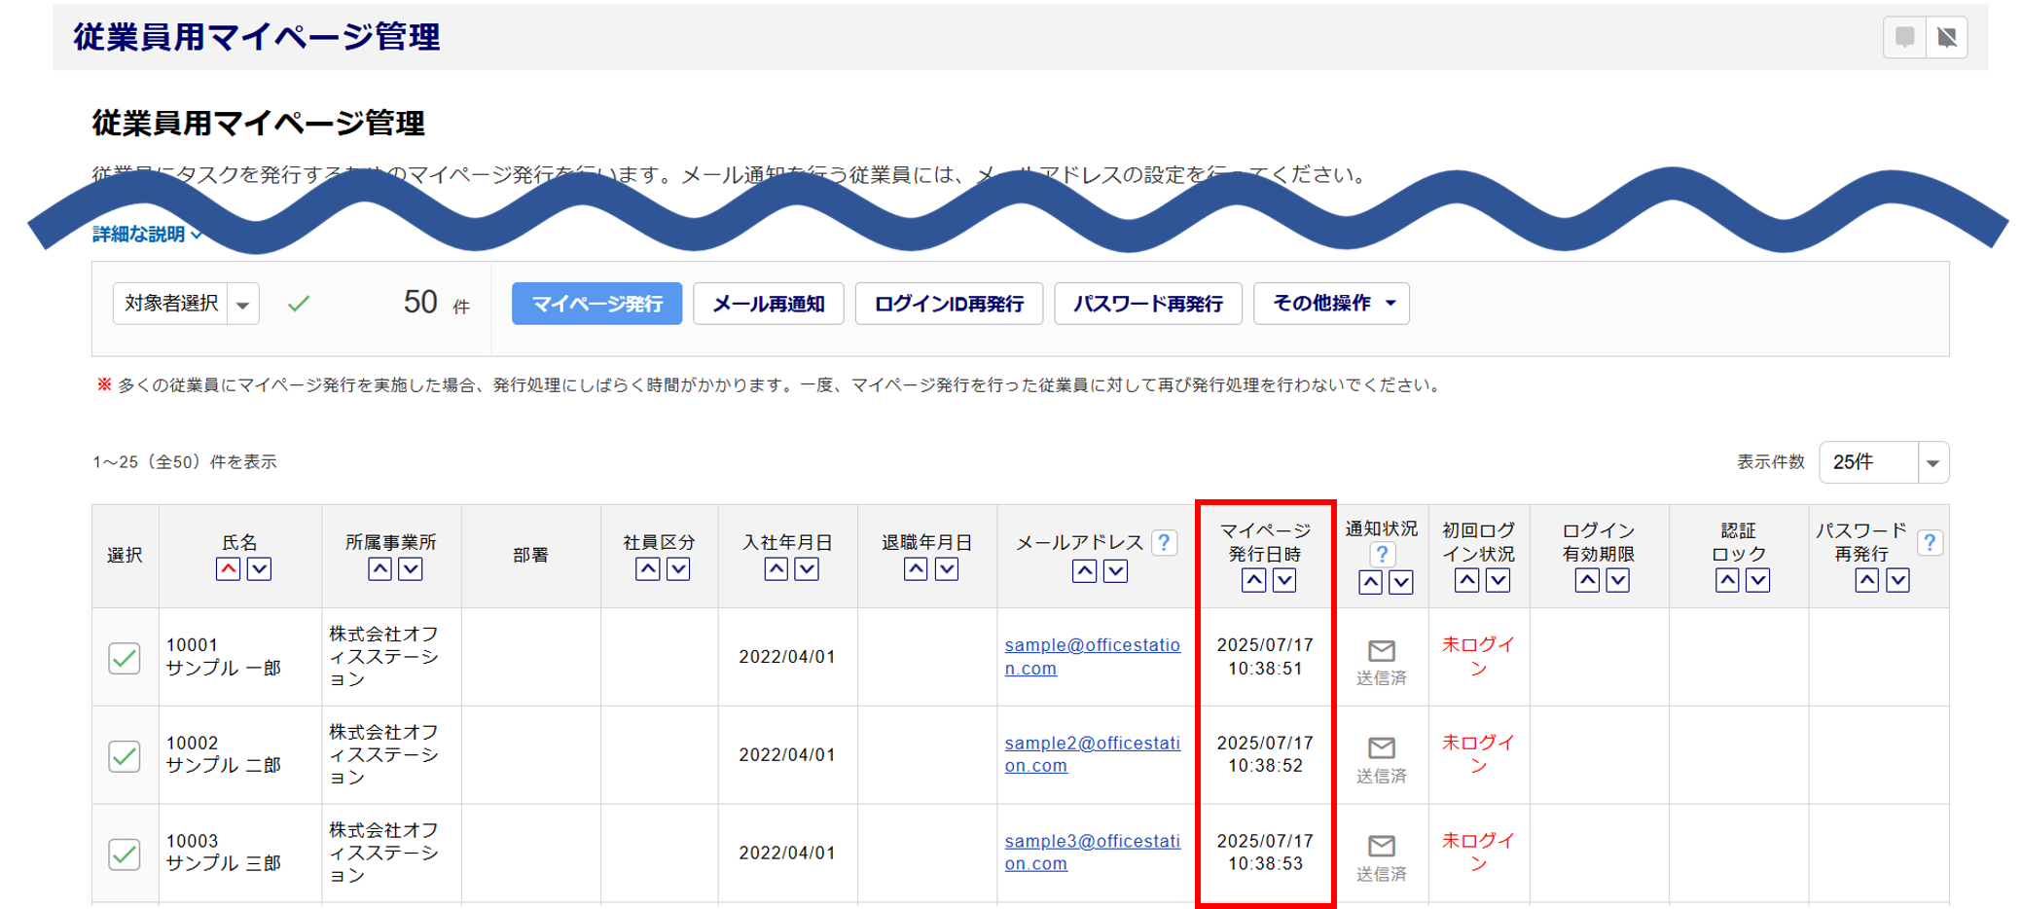The height and width of the screenshot is (909, 2022).
Task: Click mail sent icon for サンプル 一郎
Action: [x=1382, y=650]
